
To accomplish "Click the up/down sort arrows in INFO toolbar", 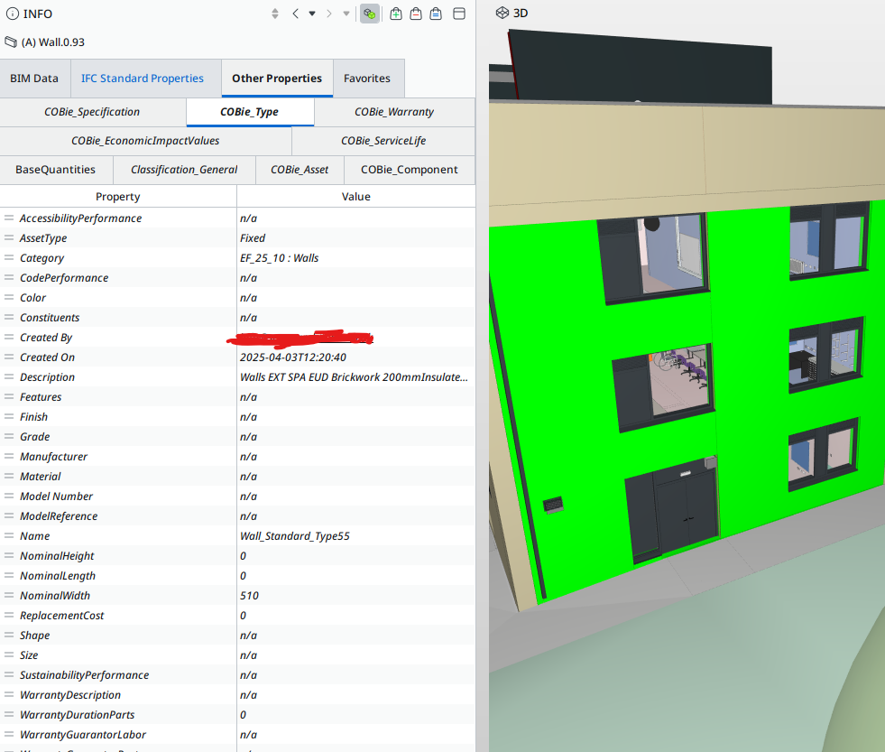I will [x=275, y=14].
